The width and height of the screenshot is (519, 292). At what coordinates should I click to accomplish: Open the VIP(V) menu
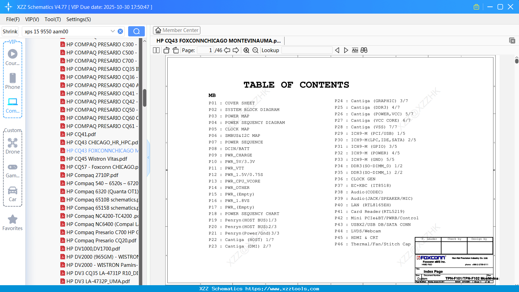[x=32, y=19]
